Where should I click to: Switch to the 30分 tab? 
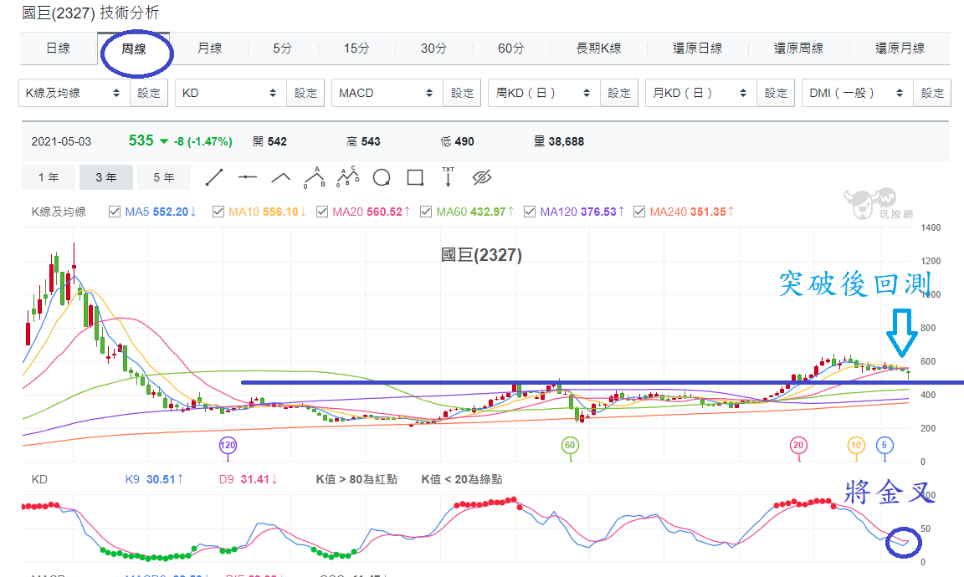433,48
